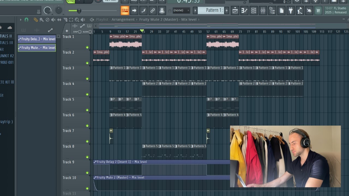The width and height of the screenshot is (349, 196).
Task: Click the cloud icon in browser
Action: 10,27
